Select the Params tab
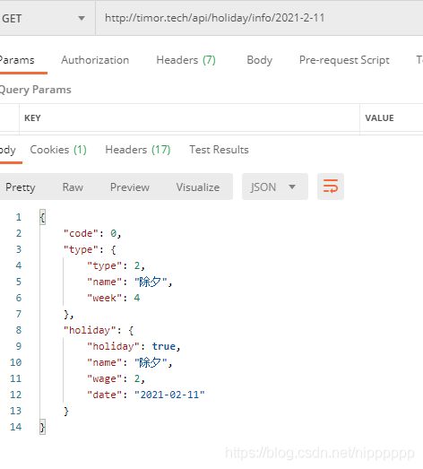 [x=17, y=60]
